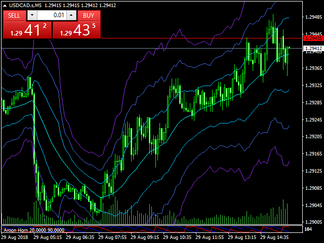Click the 29 Aug 05:15 time label
The width and height of the screenshot is (324, 243).
coord(48,237)
